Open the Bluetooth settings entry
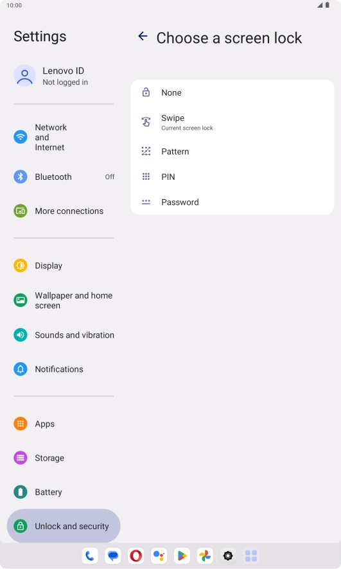Image resolution: width=341 pixels, height=569 pixels. 64,177
